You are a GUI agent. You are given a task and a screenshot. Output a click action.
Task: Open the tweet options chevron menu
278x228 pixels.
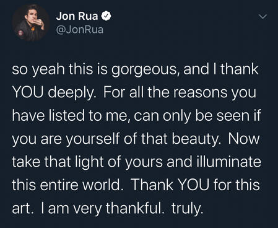263,17
